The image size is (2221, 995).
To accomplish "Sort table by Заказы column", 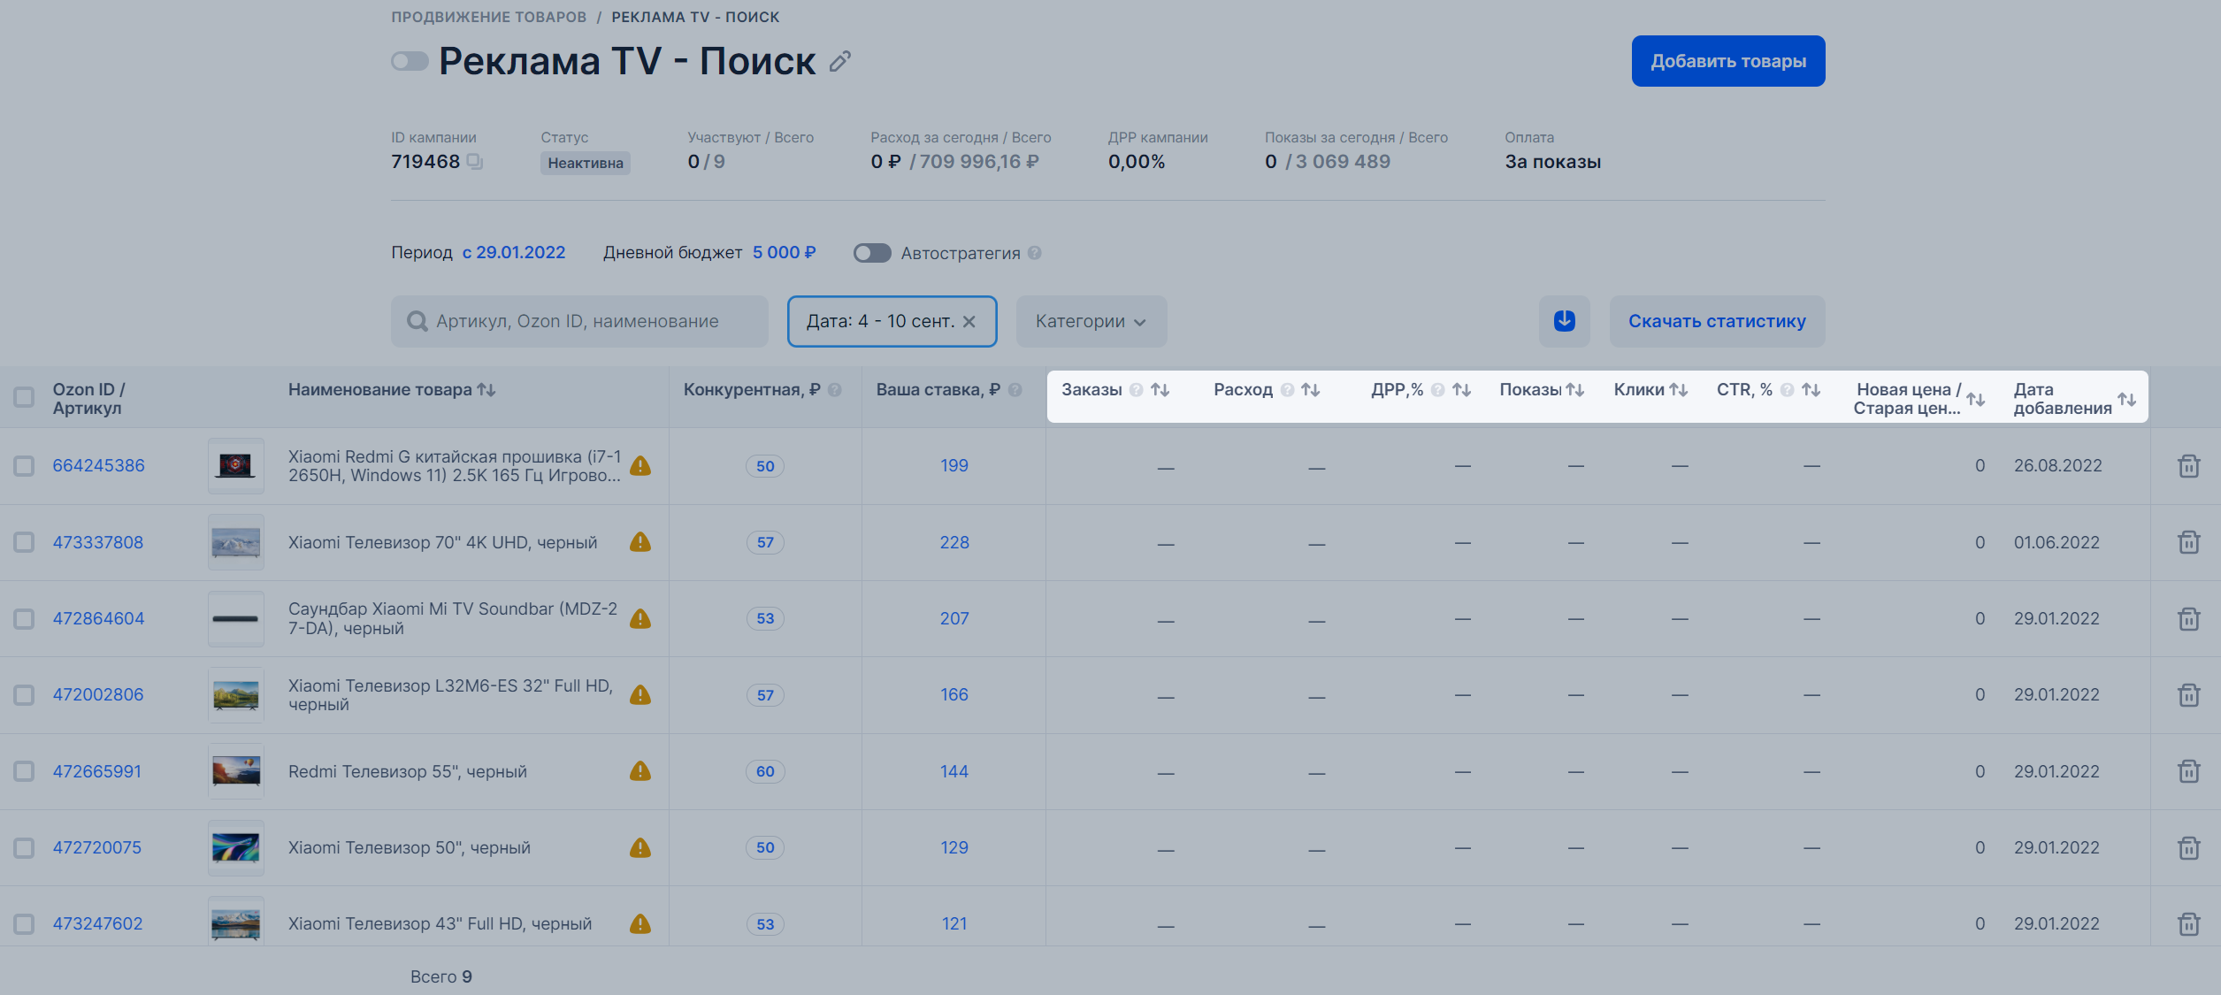I will [1160, 390].
